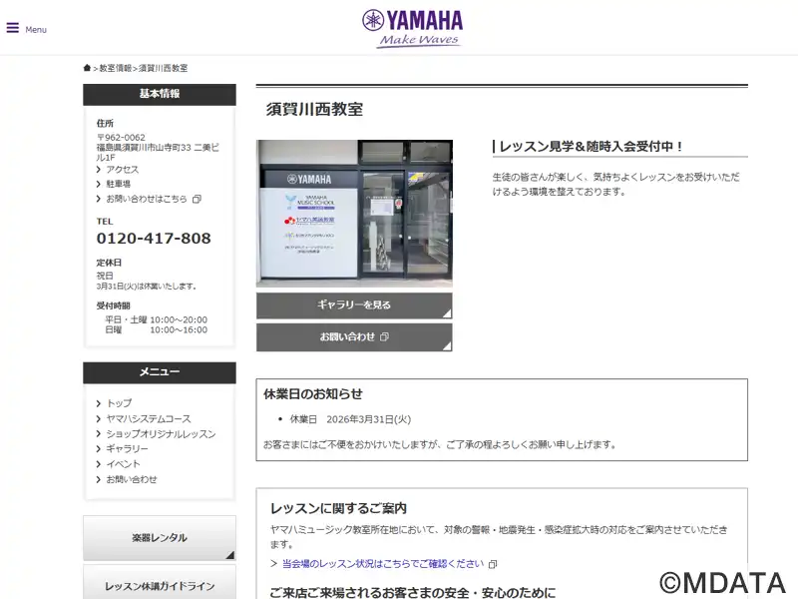Select トップ in the menu list
798x599 pixels.
119,403
